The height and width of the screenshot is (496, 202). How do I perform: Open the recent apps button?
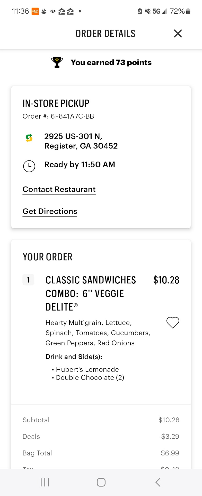[x=45, y=482]
